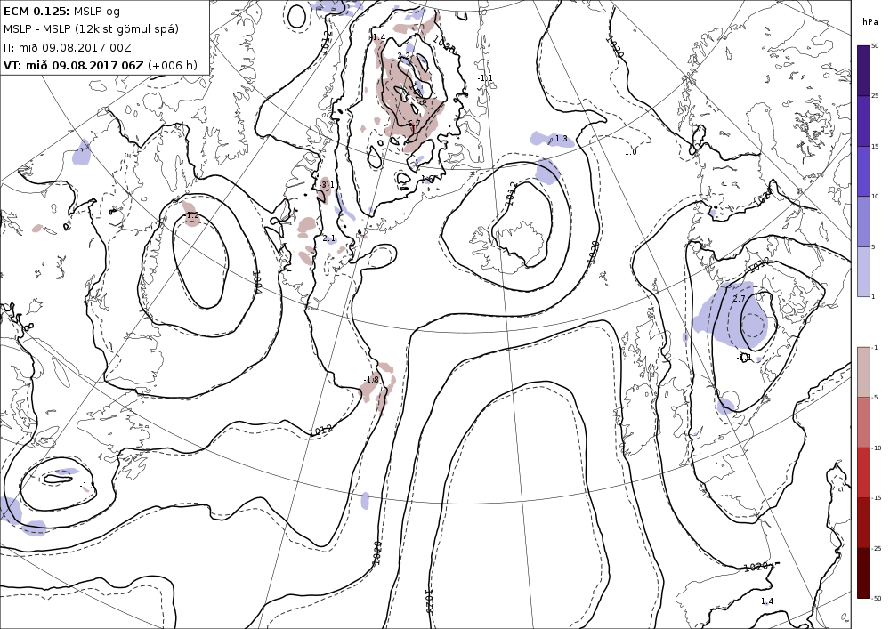Click the '1.0' difference value
The image size is (890, 629).
point(631,152)
